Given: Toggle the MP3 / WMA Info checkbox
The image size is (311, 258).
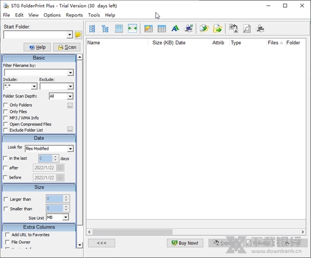Looking at the screenshot, I should (x=6, y=118).
